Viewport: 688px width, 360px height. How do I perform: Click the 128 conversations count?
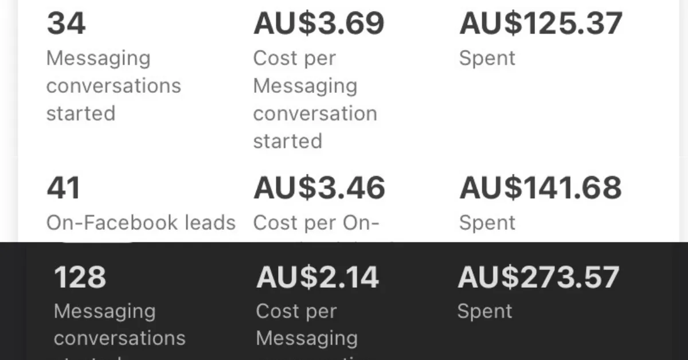(x=80, y=277)
